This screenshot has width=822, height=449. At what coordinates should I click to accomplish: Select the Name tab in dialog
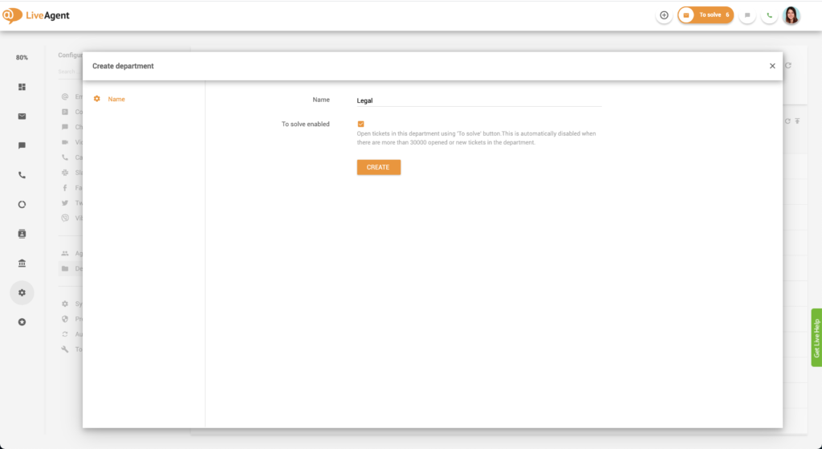[116, 99]
